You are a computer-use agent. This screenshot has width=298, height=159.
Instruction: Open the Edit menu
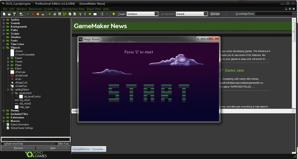12,9
